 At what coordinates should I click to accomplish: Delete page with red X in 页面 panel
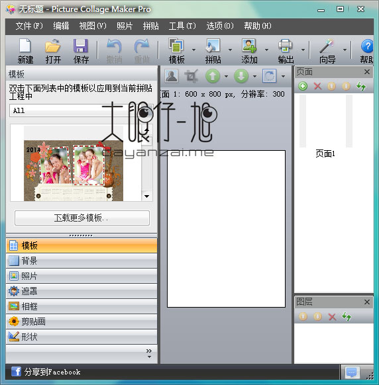point(317,86)
